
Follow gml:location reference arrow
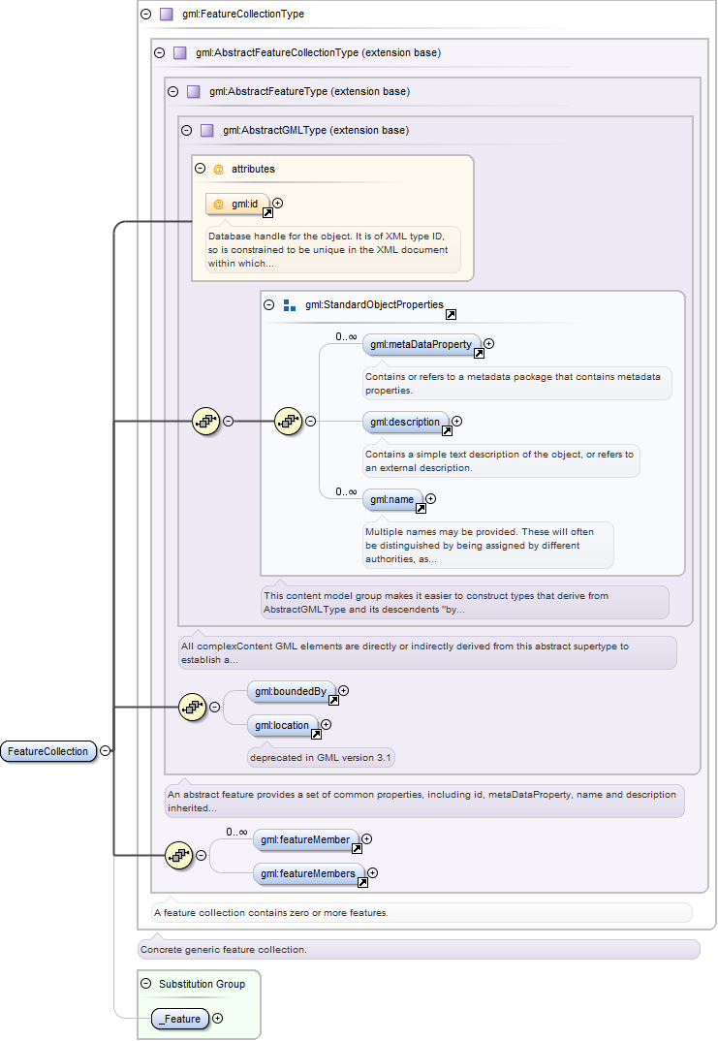click(x=316, y=735)
